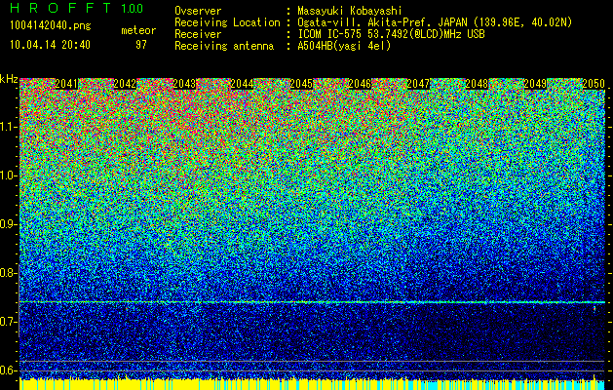Screen dimensions: 613x390
Task: Click the kHz axis unit label
Action: point(9,79)
